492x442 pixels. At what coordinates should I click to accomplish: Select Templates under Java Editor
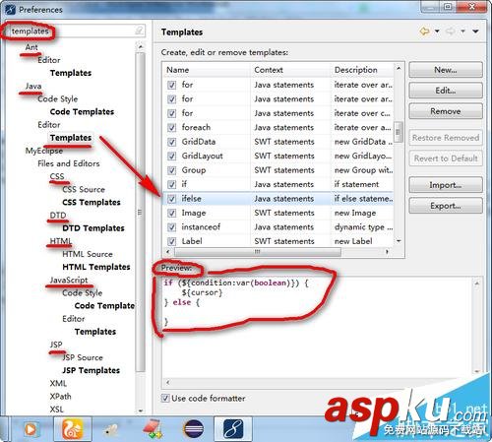coord(71,138)
